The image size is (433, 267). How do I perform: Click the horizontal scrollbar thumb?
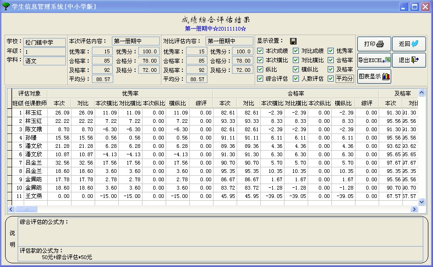(x=26, y=210)
